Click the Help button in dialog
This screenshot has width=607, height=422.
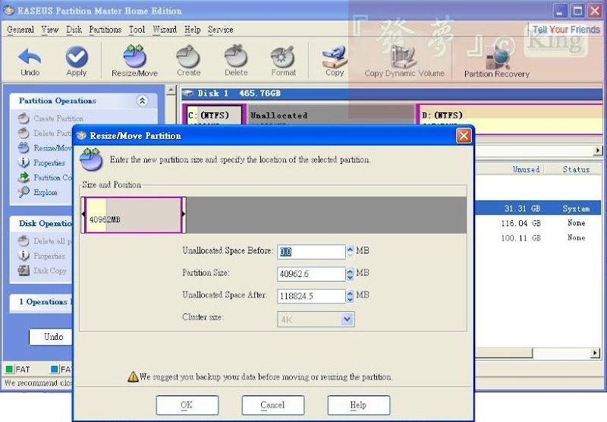click(x=359, y=405)
